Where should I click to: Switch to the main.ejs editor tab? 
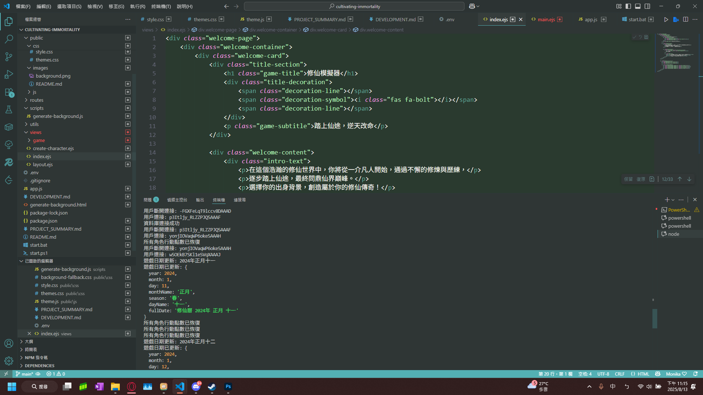click(546, 19)
